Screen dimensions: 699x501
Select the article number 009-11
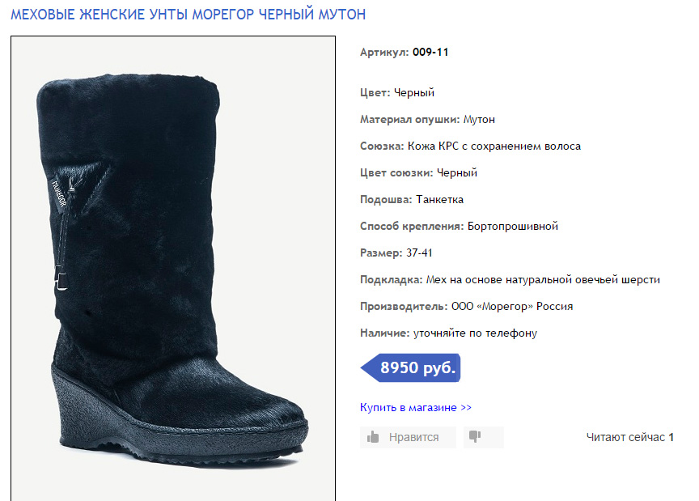(430, 52)
